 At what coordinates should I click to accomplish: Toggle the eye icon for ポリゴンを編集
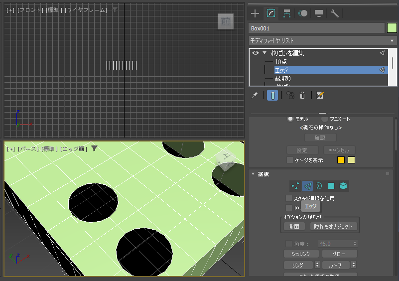256,53
